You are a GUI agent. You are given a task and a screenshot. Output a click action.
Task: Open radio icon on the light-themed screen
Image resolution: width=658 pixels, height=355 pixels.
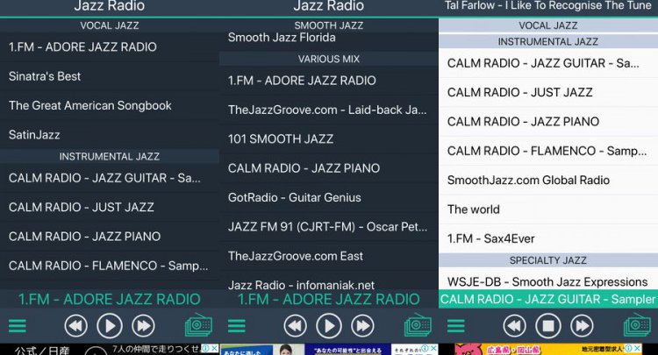click(x=638, y=325)
